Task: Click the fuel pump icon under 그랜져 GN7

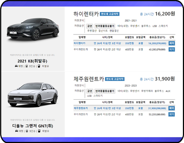Action: pos(39,131)
